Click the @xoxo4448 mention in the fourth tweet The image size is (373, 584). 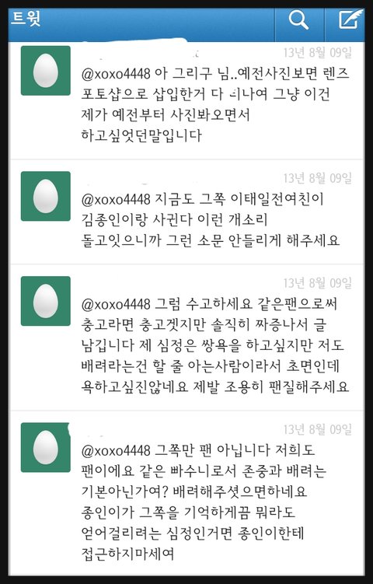(x=116, y=450)
